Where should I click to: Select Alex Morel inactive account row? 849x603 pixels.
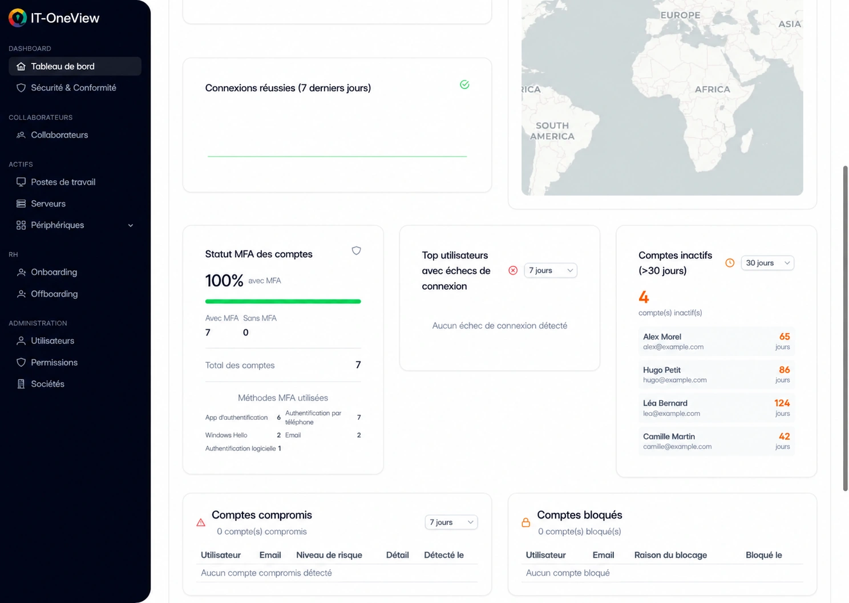716,341
